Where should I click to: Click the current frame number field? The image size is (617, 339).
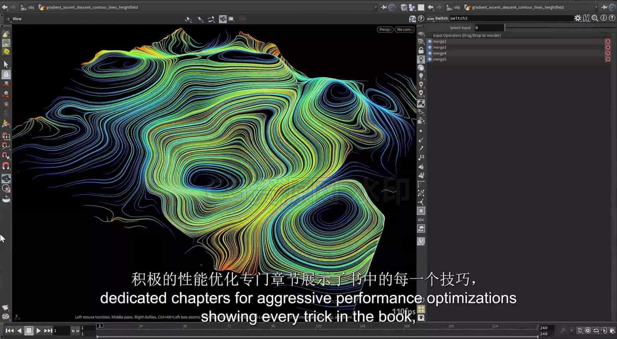point(62,331)
